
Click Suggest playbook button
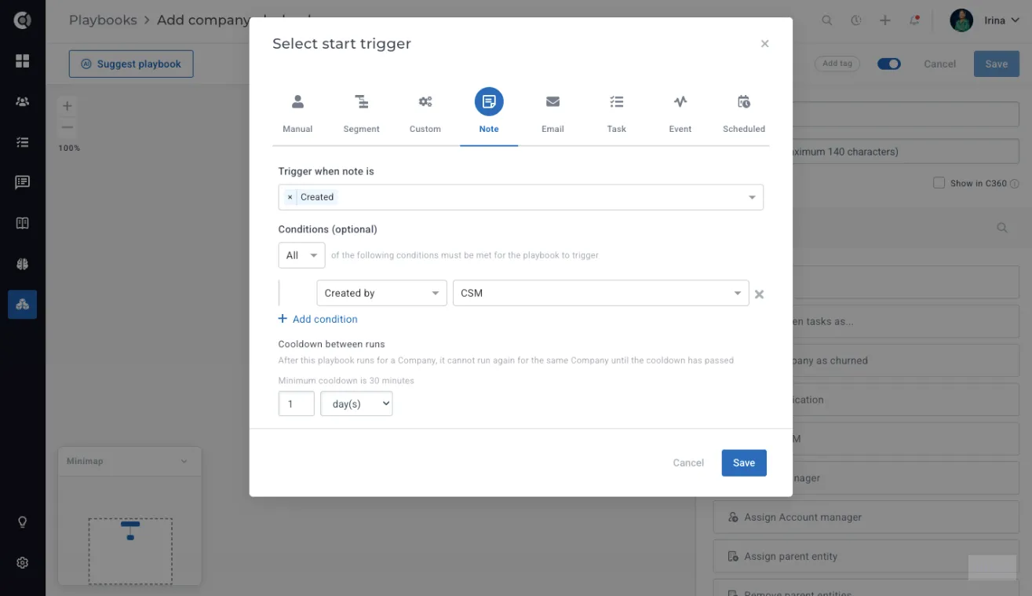pos(131,64)
